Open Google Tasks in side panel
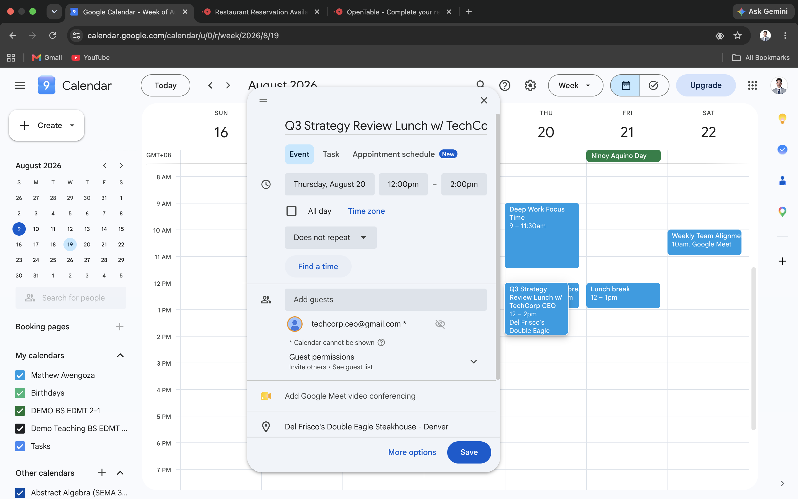The image size is (798, 499). [782, 149]
